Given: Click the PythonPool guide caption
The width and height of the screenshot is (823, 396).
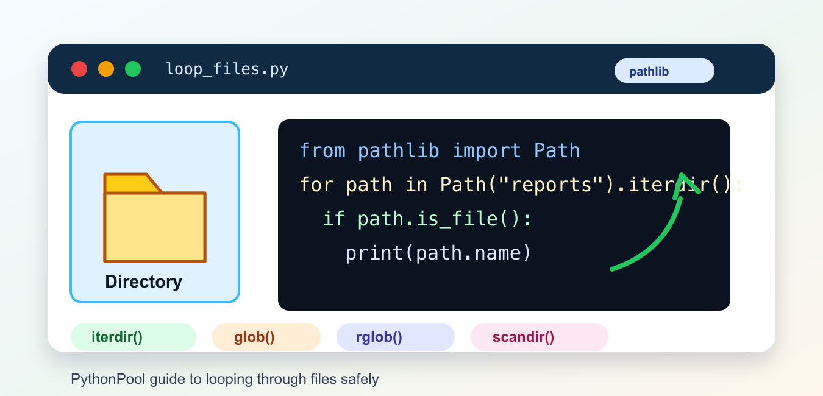Looking at the screenshot, I should [225, 379].
